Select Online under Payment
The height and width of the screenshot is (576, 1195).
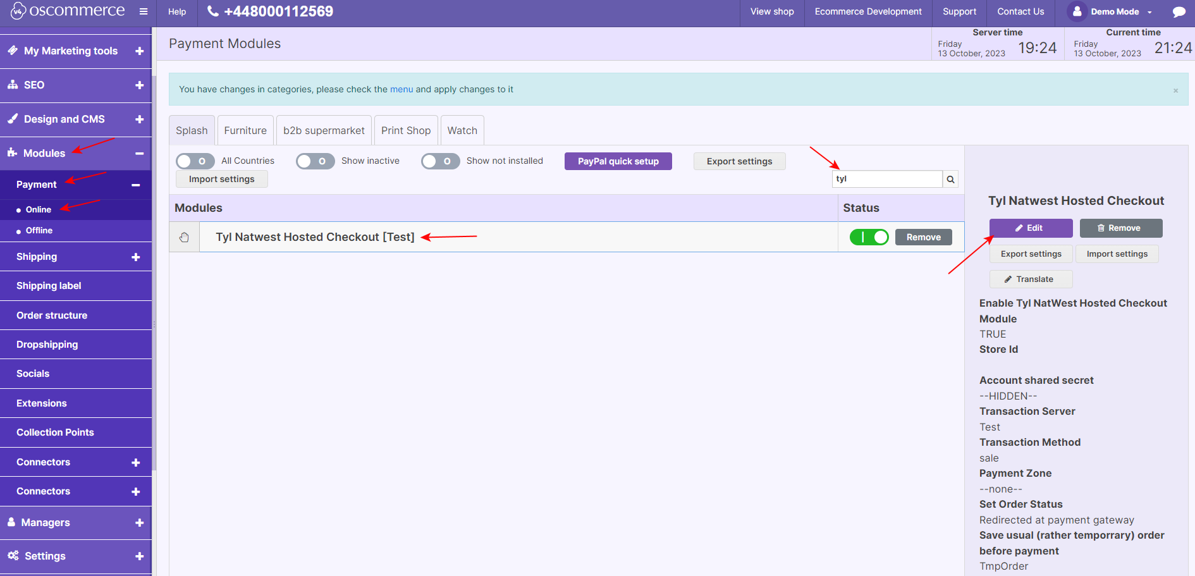(x=39, y=209)
